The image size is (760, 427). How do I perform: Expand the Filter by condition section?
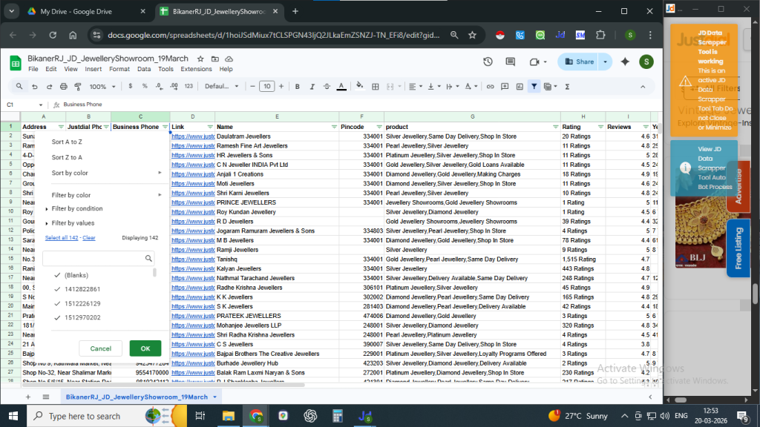77,209
